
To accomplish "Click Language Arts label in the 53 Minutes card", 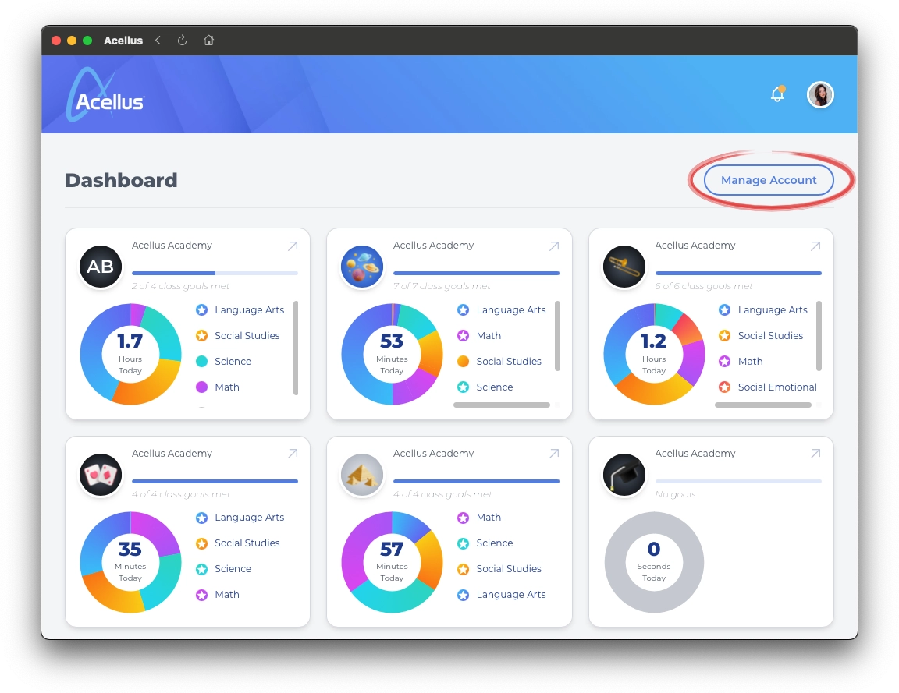I will click(x=511, y=309).
